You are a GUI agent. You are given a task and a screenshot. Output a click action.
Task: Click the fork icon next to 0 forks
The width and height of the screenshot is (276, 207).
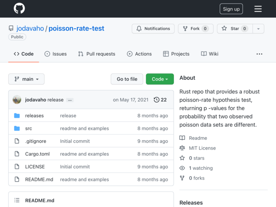pyautogui.click(x=182, y=178)
